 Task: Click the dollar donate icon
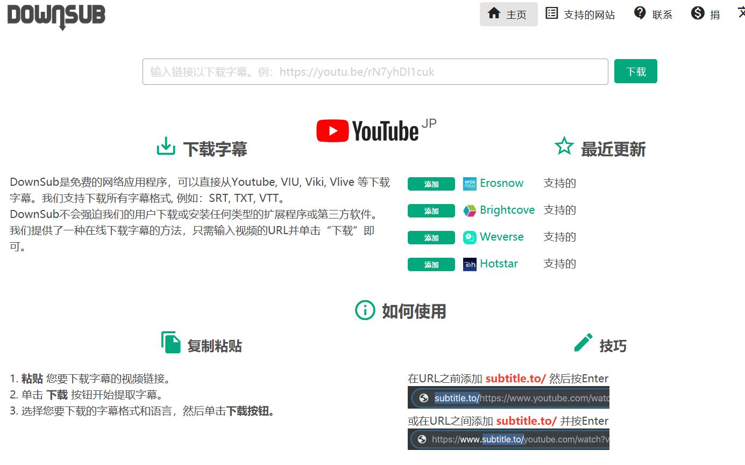(698, 13)
